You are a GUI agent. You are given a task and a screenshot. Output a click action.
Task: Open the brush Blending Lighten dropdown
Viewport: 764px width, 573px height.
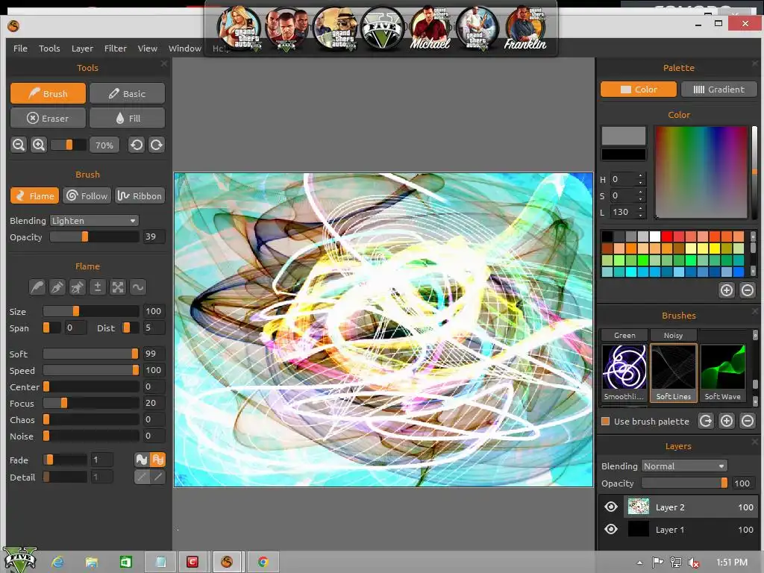point(95,221)
